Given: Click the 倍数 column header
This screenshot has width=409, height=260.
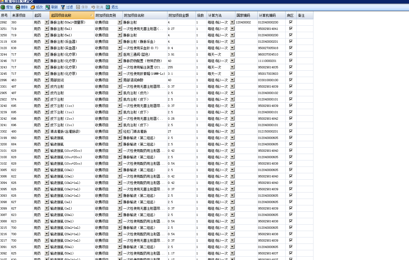Looking at the screenshot, I should coord(201,15).
